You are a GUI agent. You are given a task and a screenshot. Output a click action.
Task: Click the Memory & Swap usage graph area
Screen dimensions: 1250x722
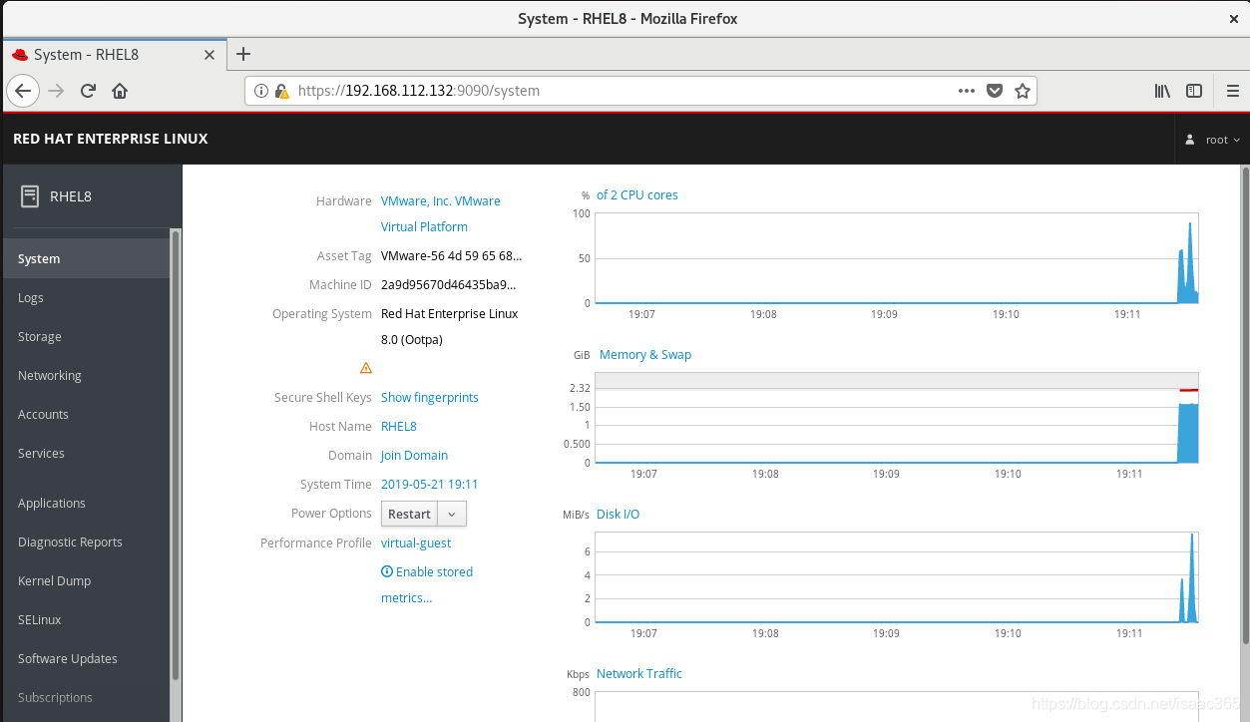897,418
